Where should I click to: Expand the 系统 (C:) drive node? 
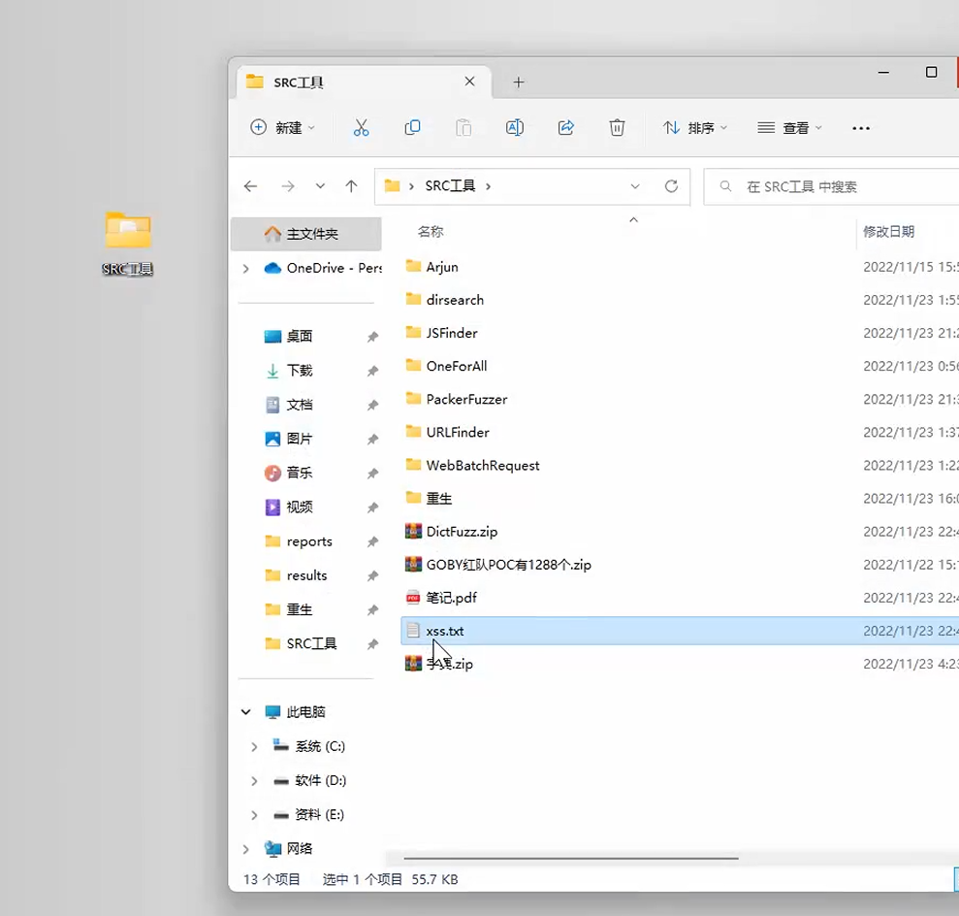pos(254,746)
